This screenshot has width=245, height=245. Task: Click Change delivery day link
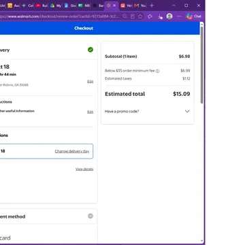[x=72, y=151]
